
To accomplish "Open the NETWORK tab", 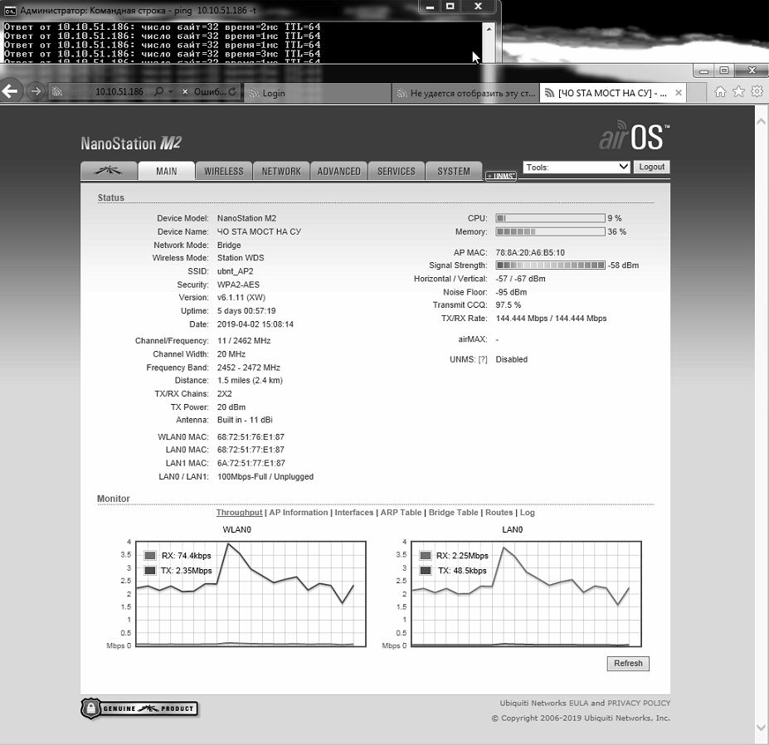I will [281, 171].
